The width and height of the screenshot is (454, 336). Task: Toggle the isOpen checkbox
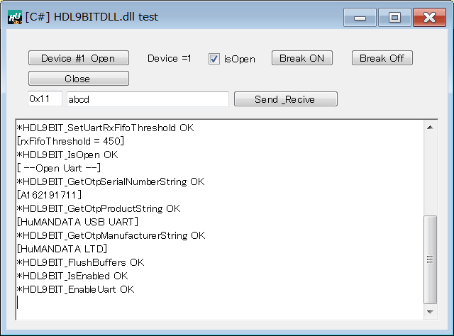coord(214,59)
